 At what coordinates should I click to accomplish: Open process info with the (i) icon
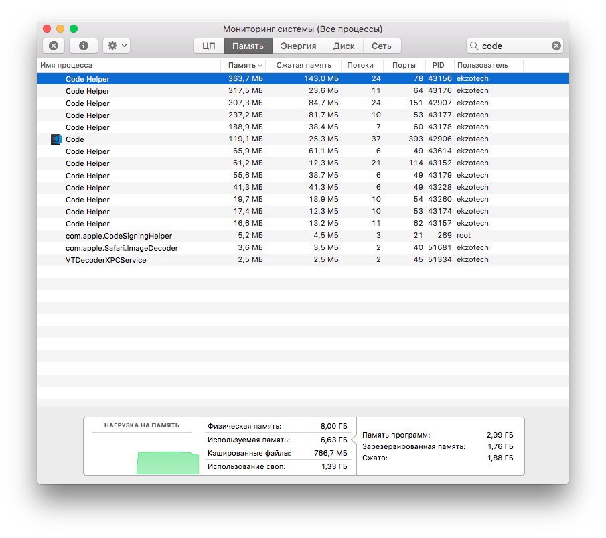(x=84, y=46)
